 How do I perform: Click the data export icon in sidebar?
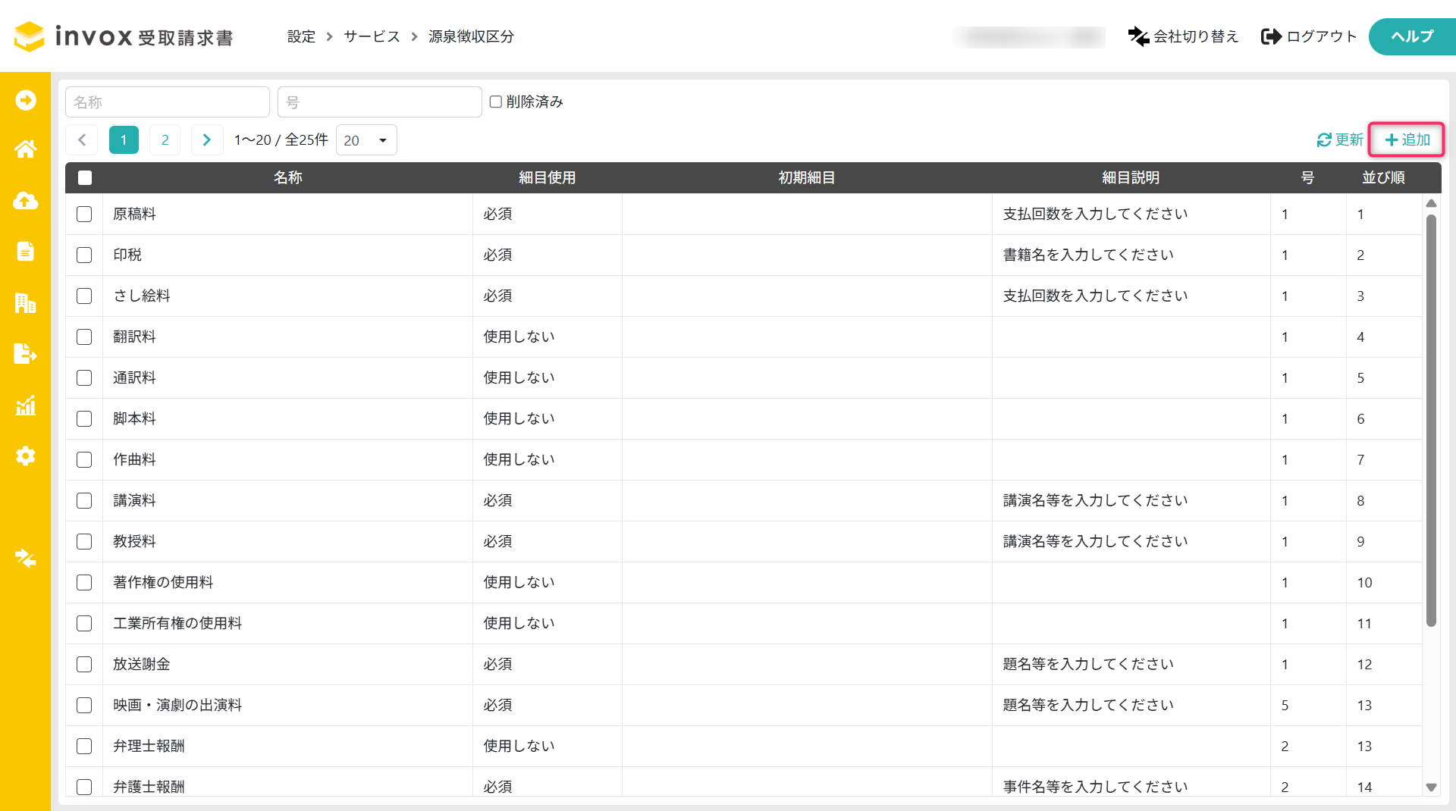tap(25, 354)
